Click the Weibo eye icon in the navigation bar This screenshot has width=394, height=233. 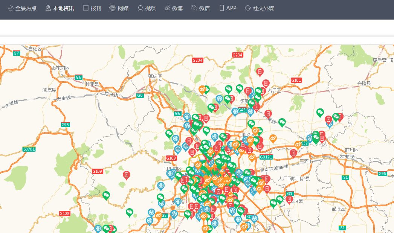point(167,8)
